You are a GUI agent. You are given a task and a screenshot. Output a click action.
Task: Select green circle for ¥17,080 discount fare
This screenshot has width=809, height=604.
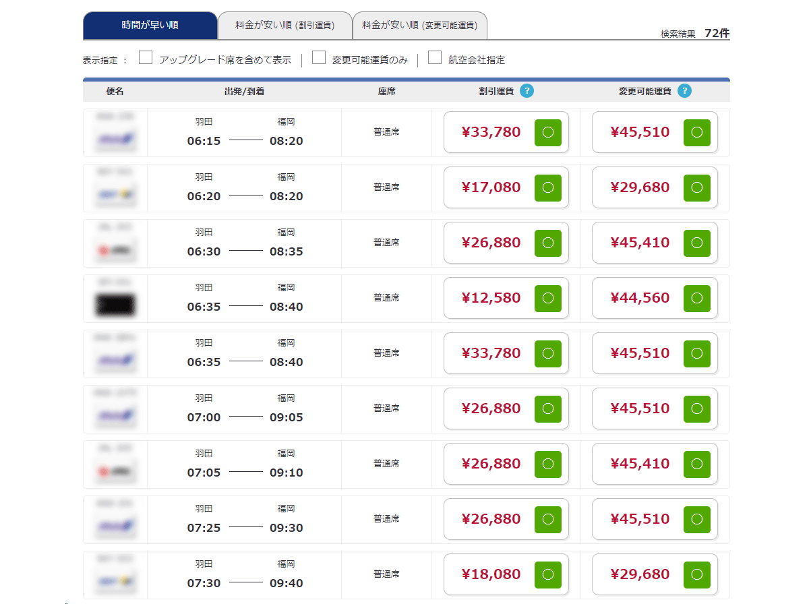547,187
